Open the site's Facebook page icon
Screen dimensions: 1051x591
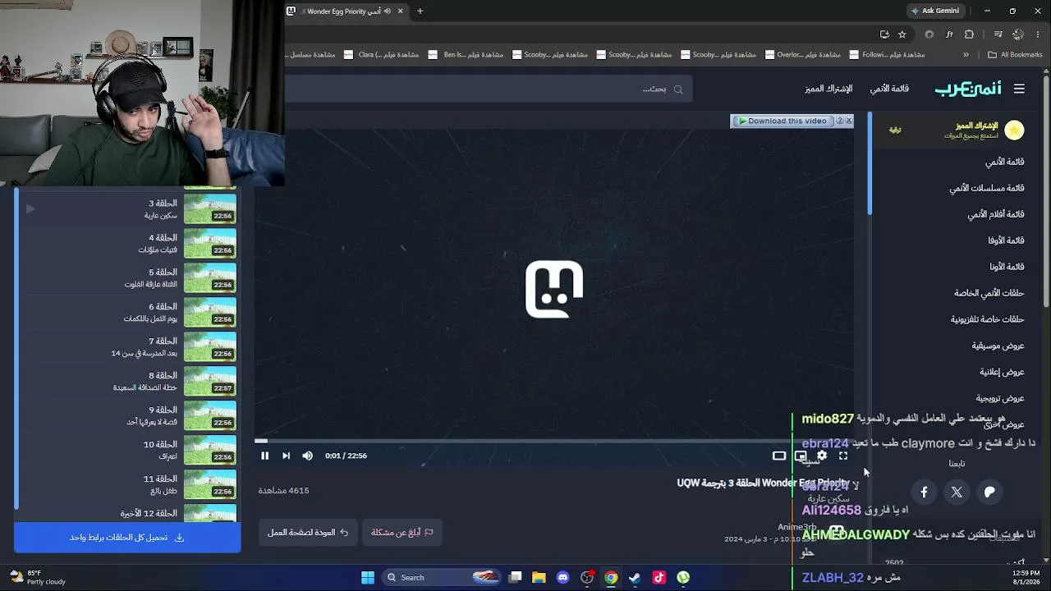[x=924, y=492]
